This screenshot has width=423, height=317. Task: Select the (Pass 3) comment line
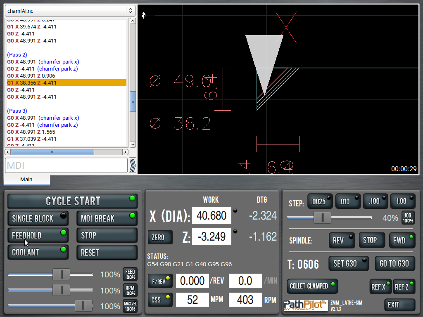point(17,111)
